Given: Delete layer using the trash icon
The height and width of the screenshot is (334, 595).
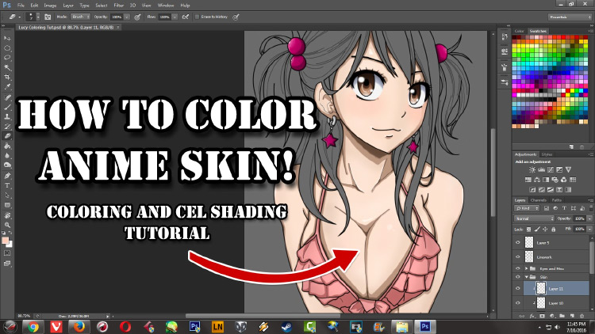Looking at the screenshot, I should (582, 316).
